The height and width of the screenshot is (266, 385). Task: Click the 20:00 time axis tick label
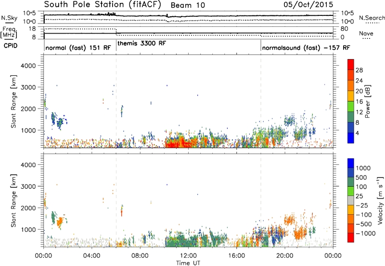[284, 256]
